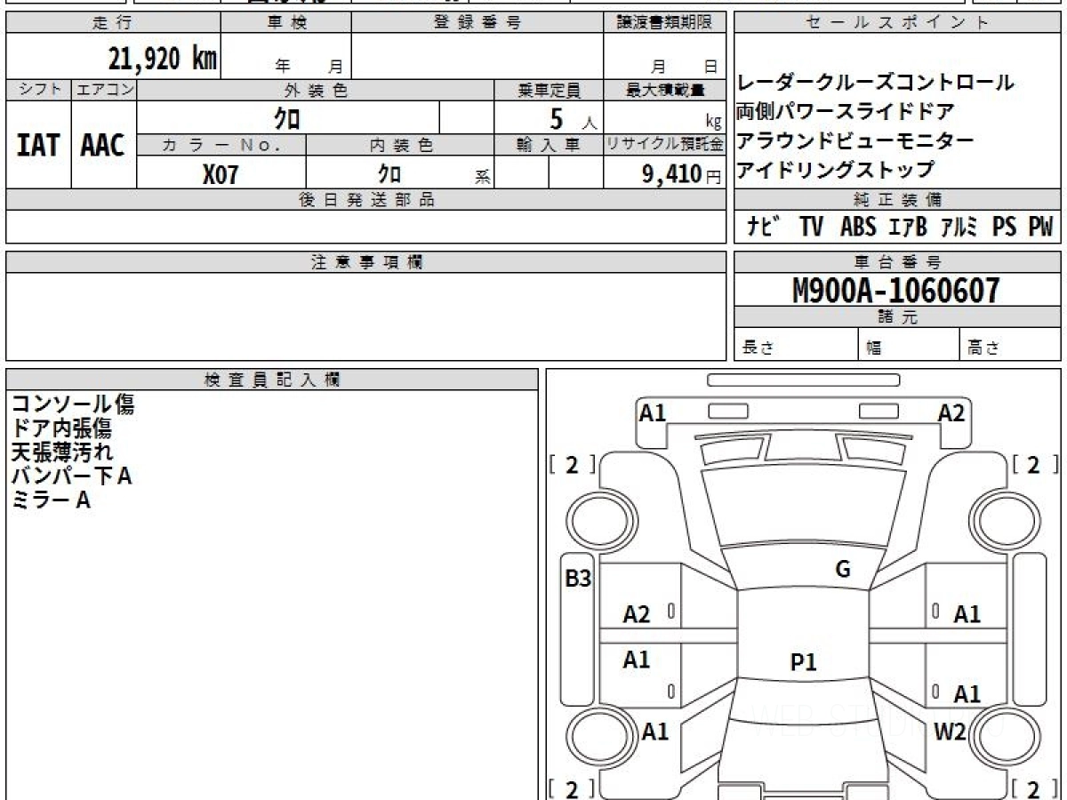This screenshot has width=1067, height=800.
Task: Click the 輸入車 header cell
Action: [549, 145]
